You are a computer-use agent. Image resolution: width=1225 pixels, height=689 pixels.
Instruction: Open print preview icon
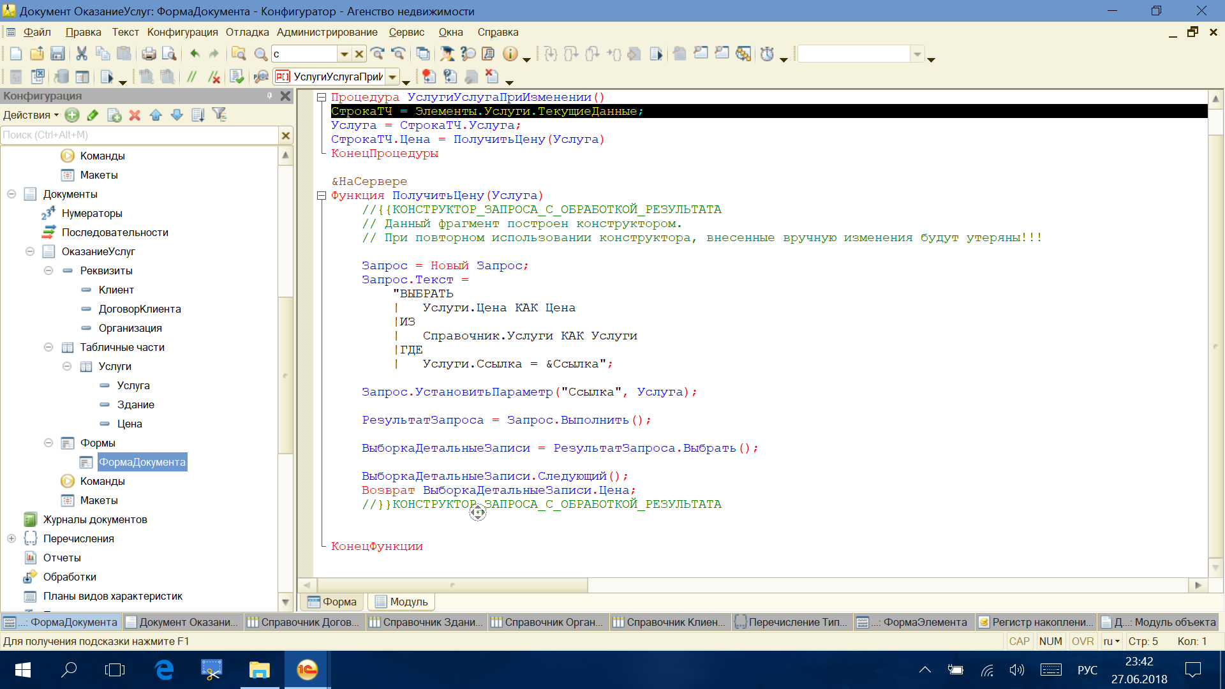tap(169, 54)
